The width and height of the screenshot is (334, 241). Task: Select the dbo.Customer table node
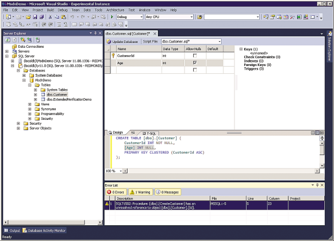tap(57, 94)
